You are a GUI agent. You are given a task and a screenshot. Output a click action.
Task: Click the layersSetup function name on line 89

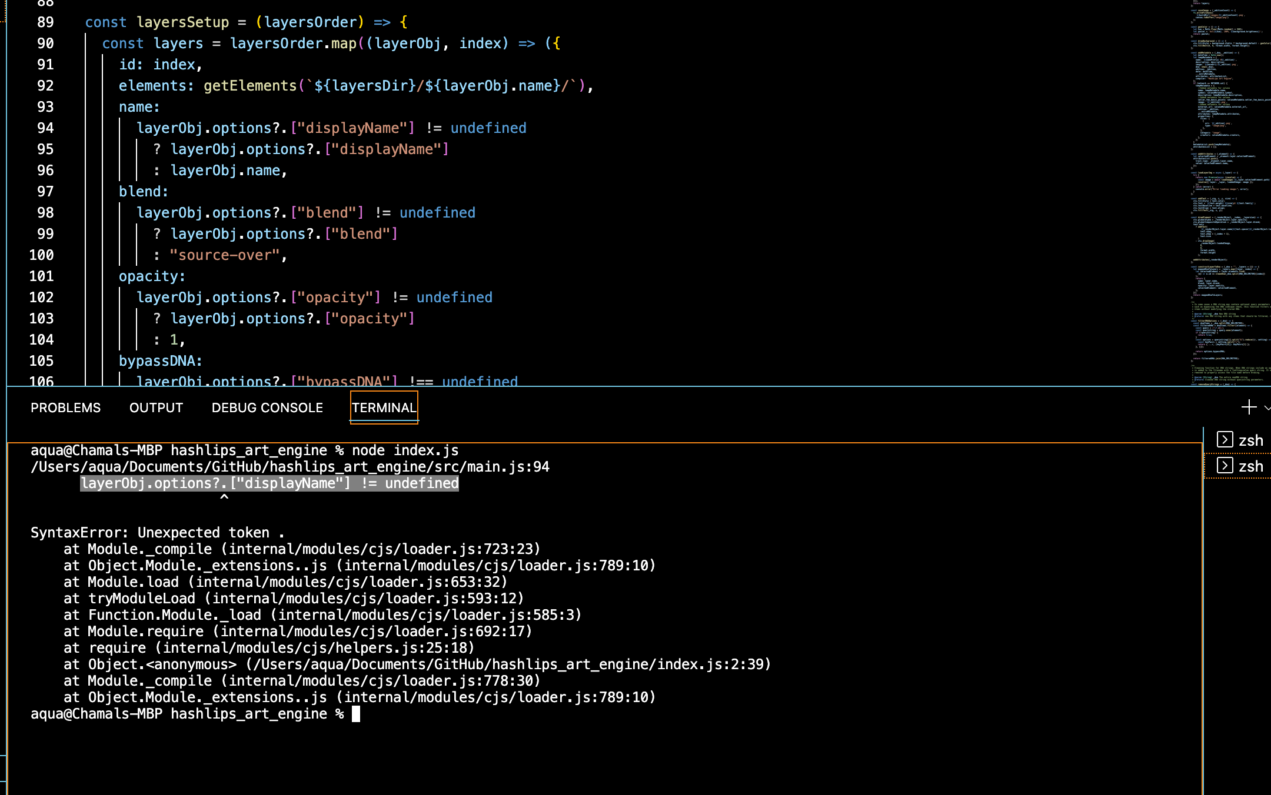click(x=182, y=22)
